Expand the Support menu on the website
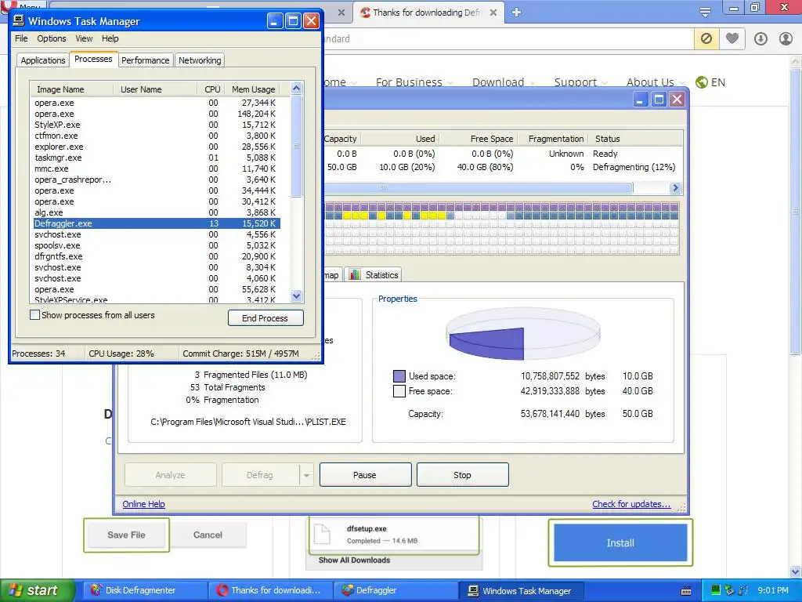The image size is (802, 602). [x=580, y=82]
